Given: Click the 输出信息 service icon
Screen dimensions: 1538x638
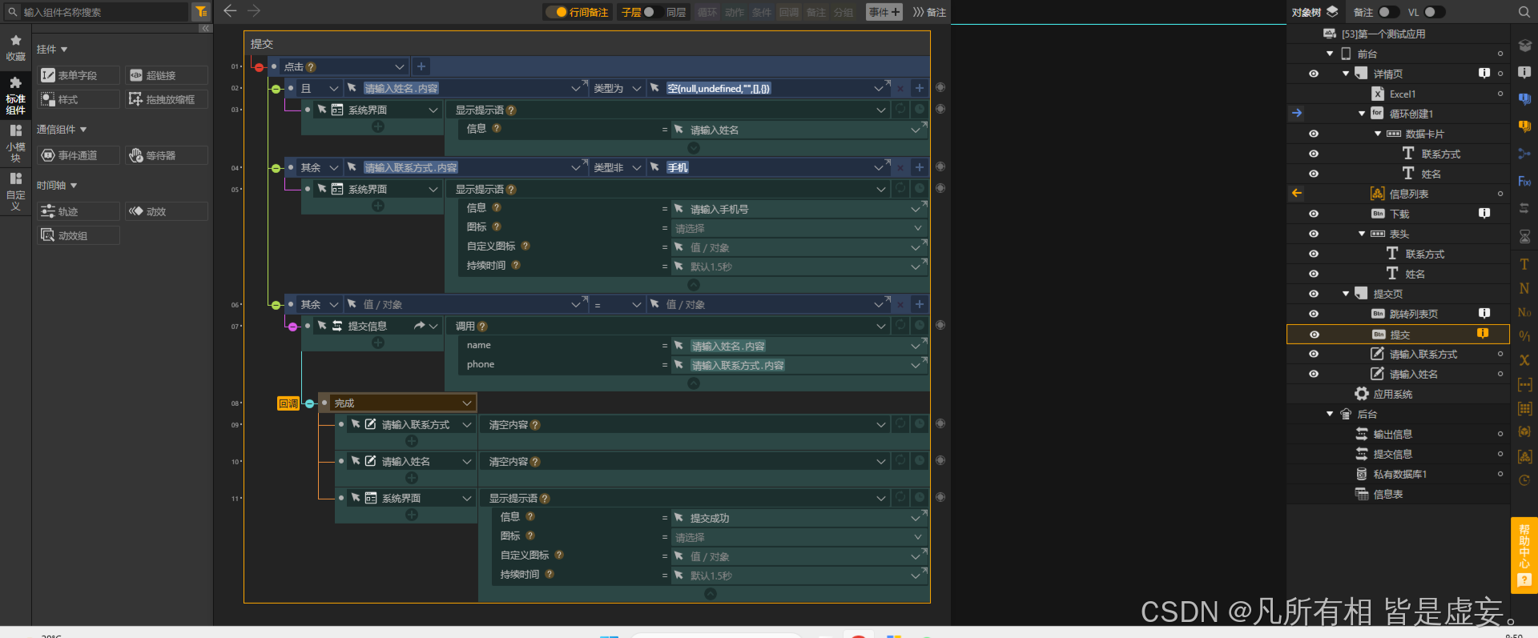Looking at the screenshot, I should 1362,434.
